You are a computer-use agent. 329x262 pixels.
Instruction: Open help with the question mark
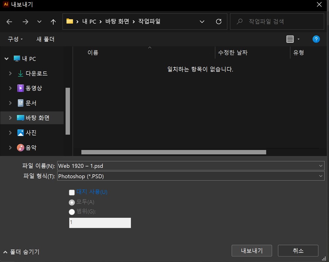coord(316,39)
